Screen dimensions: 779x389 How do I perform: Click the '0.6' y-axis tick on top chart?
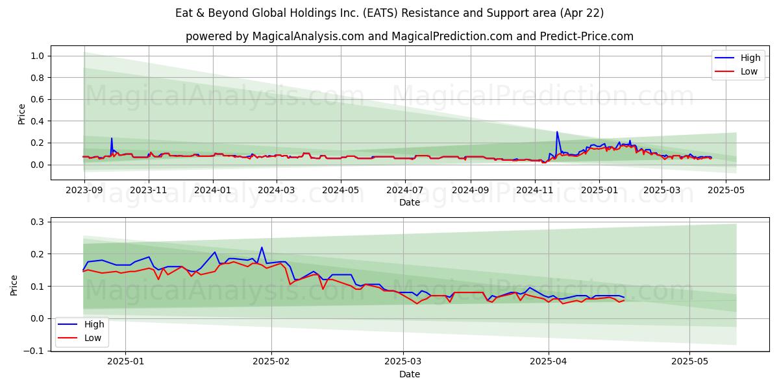[38, 100]
